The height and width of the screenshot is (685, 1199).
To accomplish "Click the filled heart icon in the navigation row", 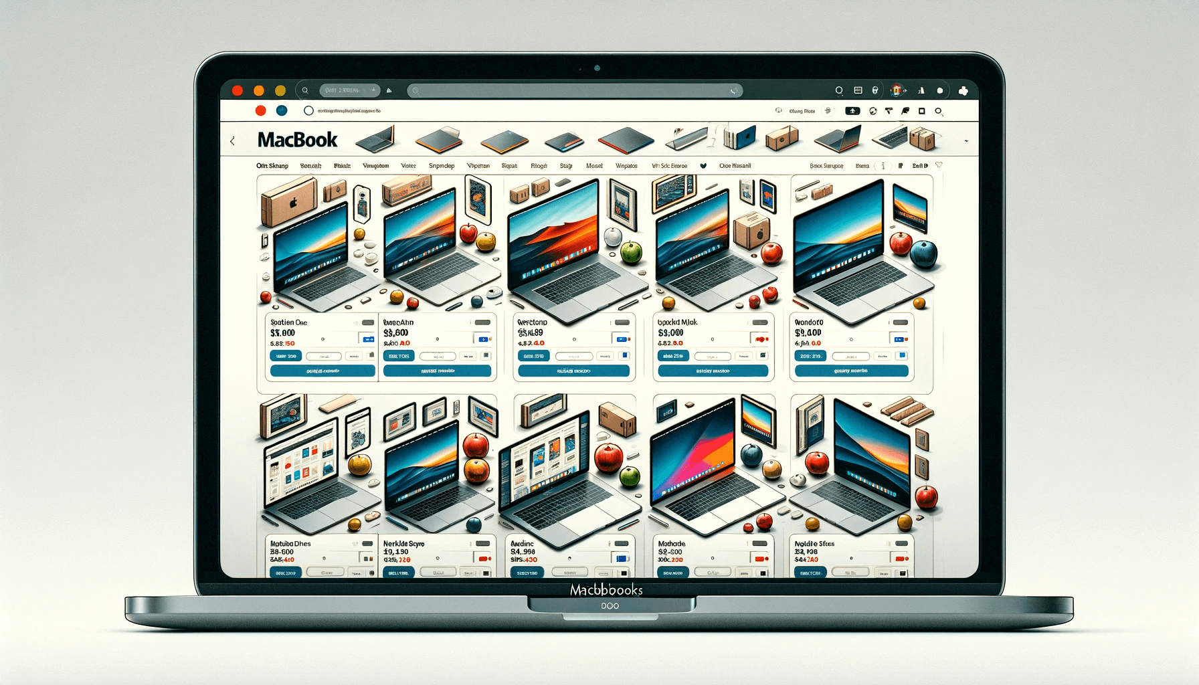I will tap(703, 166).
